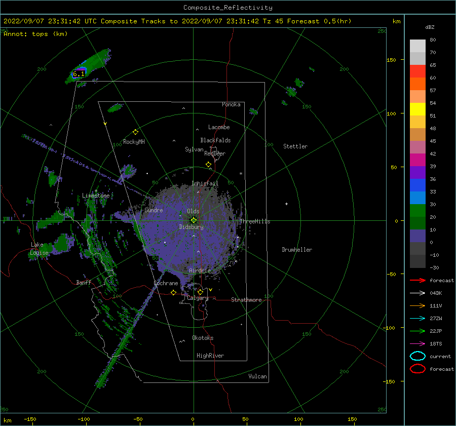Click the yellow diamond marker below Cochrane
Image resolution: width=456 pixels, height=426 pixels.
pyautogui.click(x=174, y=292)
